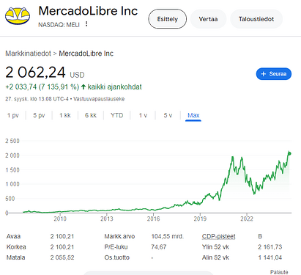Select the YTD range
Image resolution: width=301 pixels, height=275 pixels.
(117, 115)
